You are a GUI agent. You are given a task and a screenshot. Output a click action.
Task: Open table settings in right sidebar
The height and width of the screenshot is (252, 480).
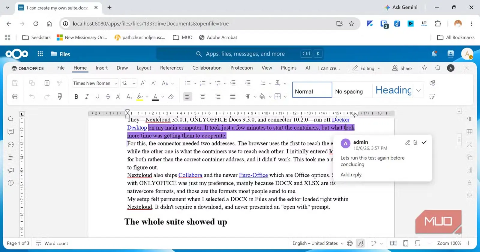click(x=469, y=132)
